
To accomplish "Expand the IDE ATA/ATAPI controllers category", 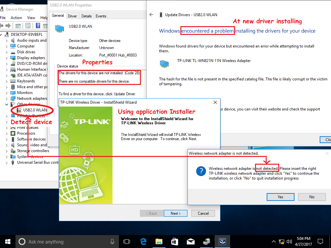I will [6, 75].
